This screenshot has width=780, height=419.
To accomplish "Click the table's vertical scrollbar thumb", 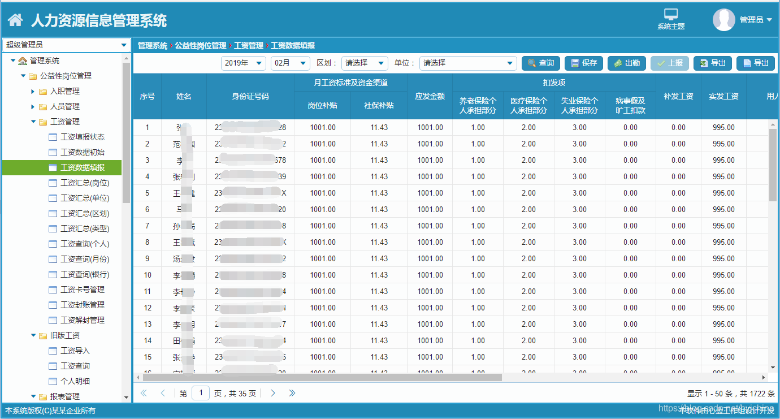I will 773,165.
